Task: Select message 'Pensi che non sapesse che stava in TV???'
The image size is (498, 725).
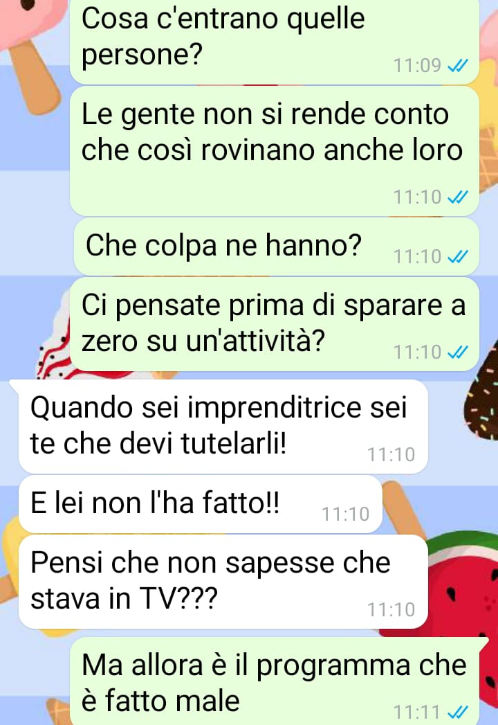Action: point(223,582)
